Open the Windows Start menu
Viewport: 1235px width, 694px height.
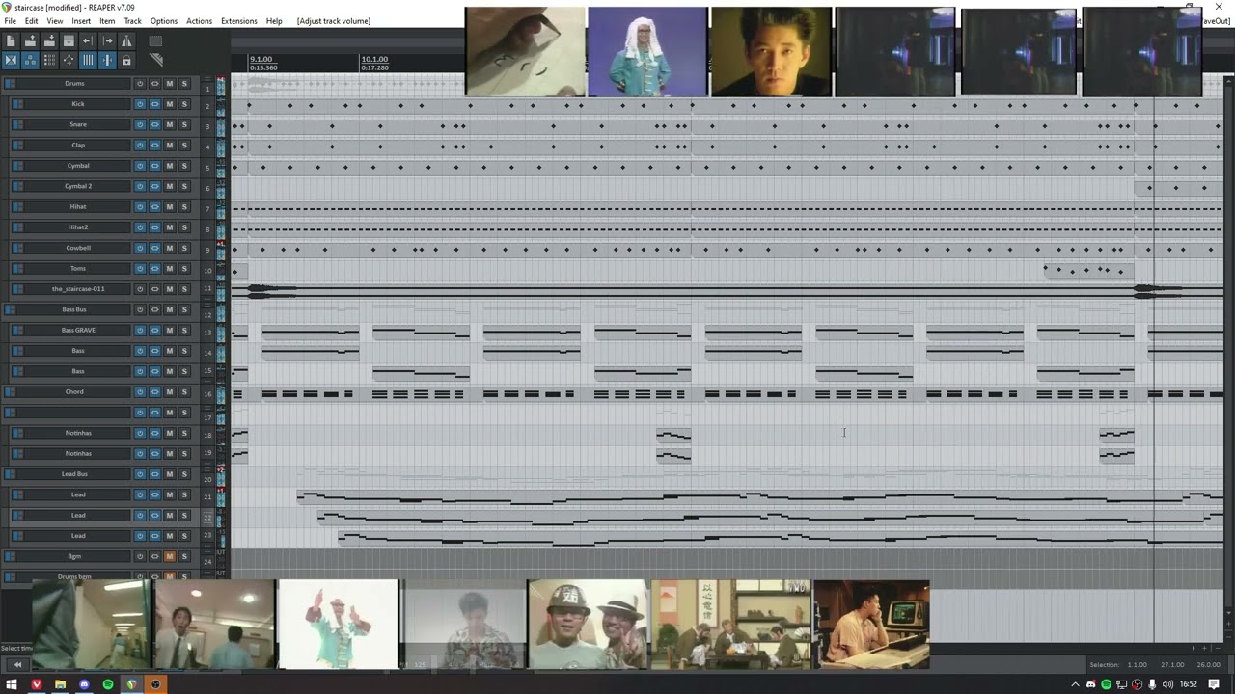point(12,684)
